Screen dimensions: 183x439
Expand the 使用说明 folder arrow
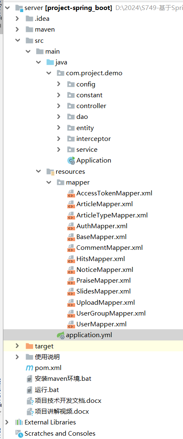(x=17, y=357)
